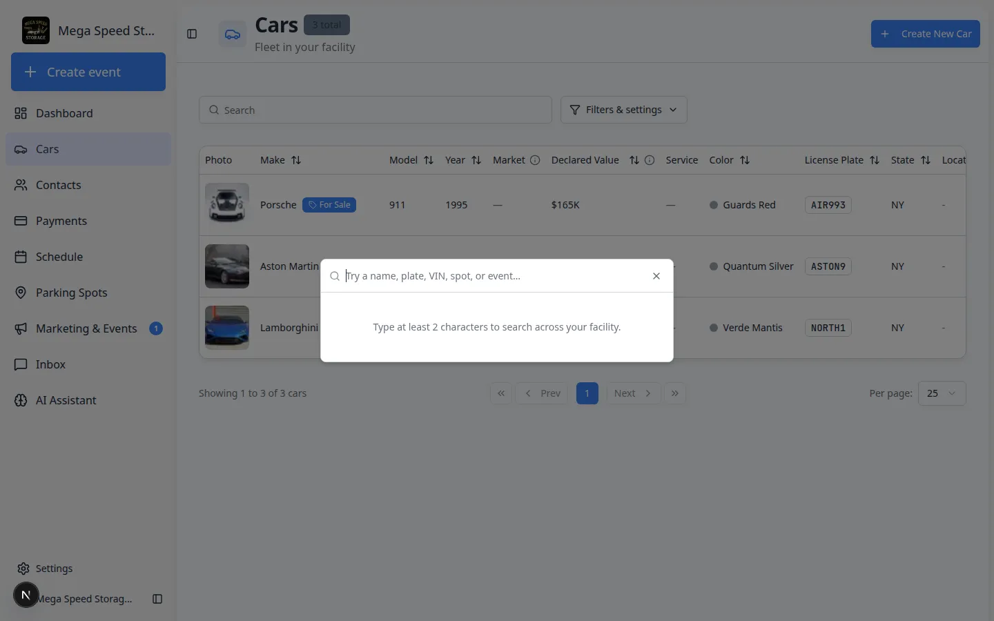Screen dimensions: 994x621
Task: Open Settings from the sidebar
Action: click(88, 569)
